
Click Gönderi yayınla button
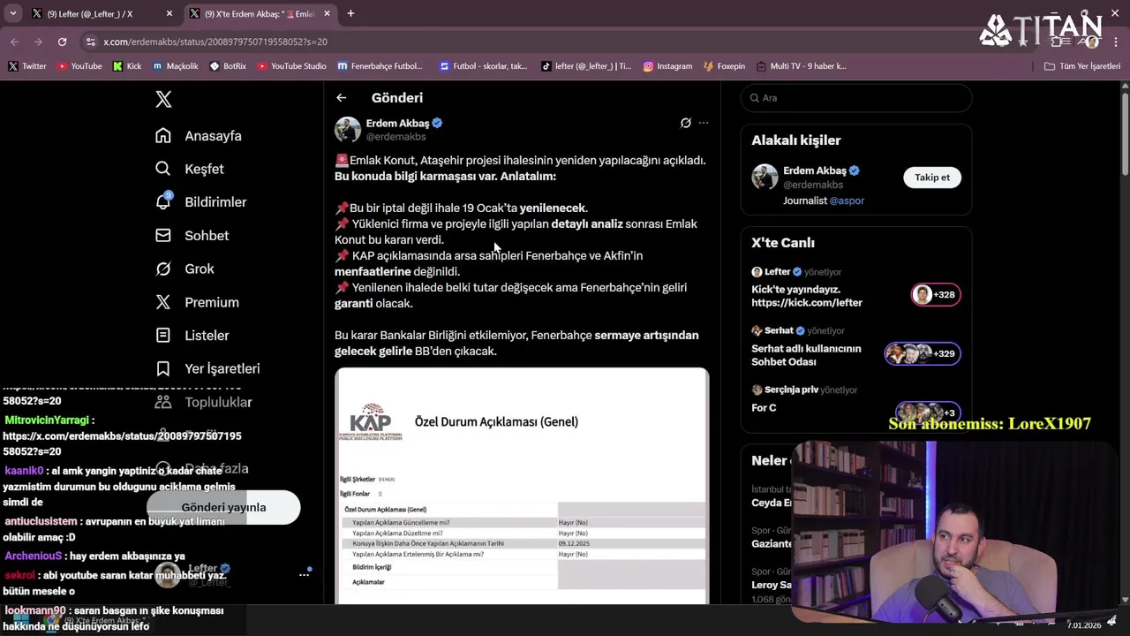click(x=223, y=507)
